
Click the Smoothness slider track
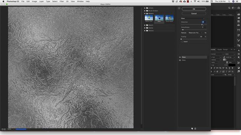tap(194, 30)
